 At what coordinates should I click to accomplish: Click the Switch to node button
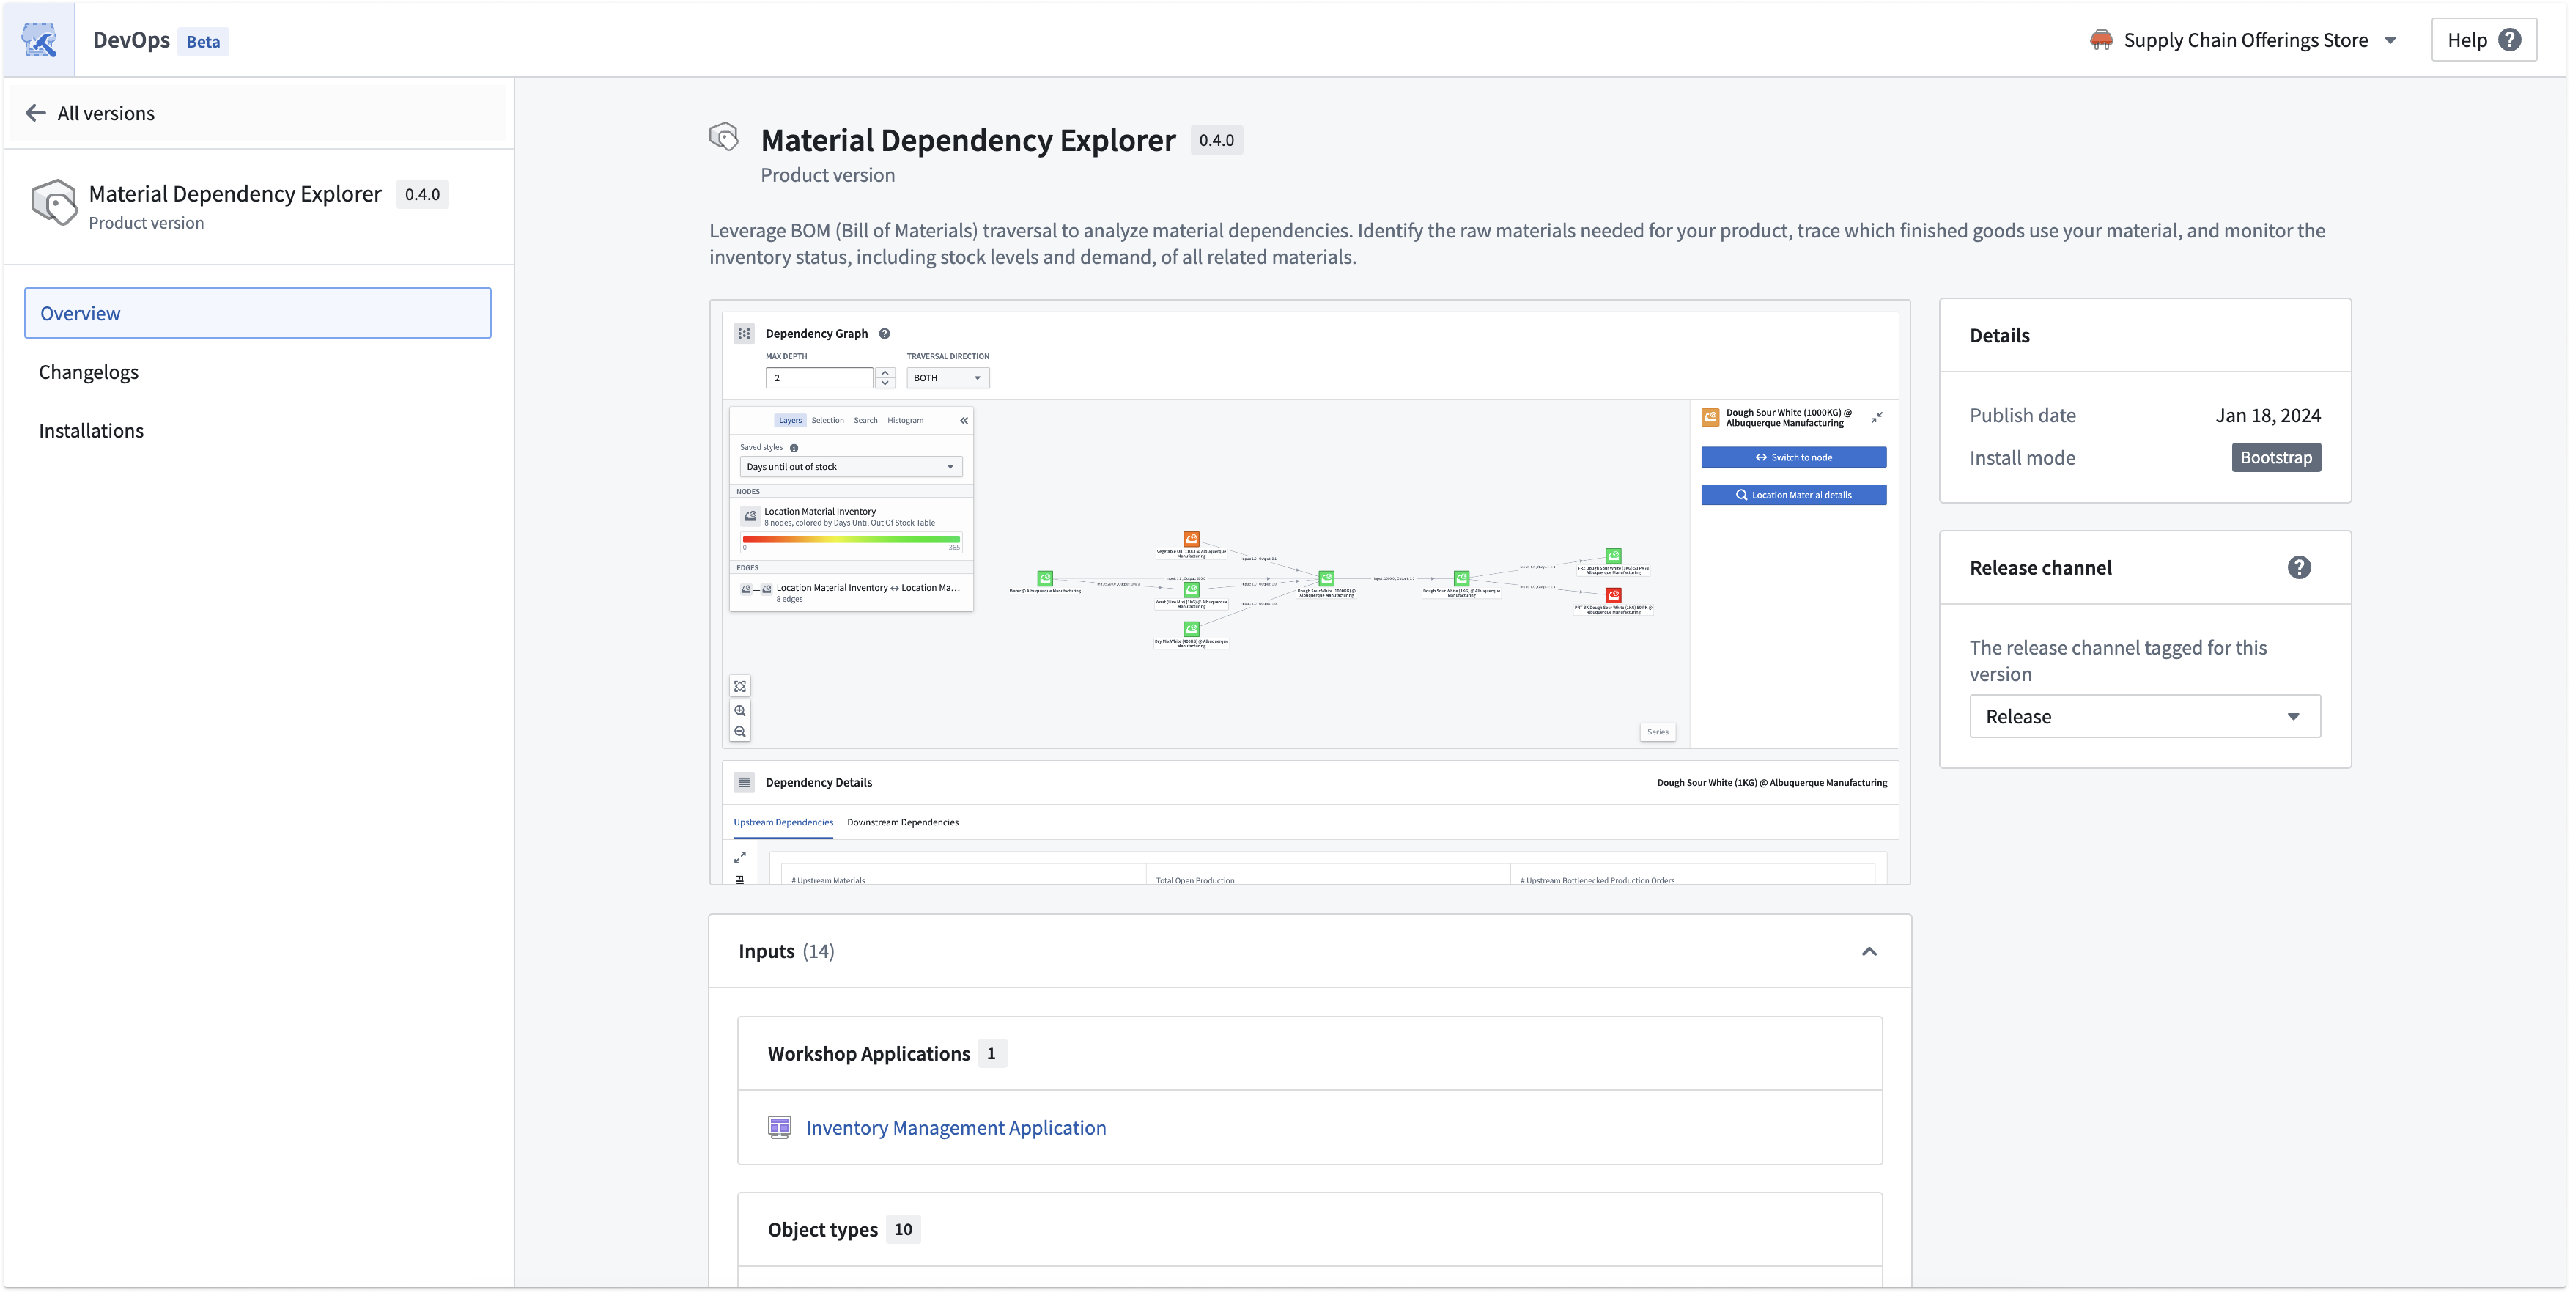(x=1792, y=457)
